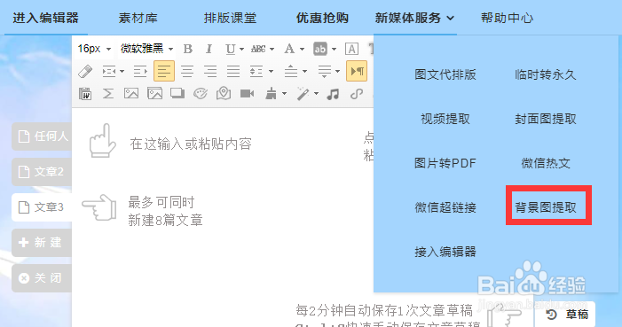The width and height of the screenshot is (622, 327).
Task: Collapse the 新媒体服务 dropdown menu
Action: tap(414, 18)
